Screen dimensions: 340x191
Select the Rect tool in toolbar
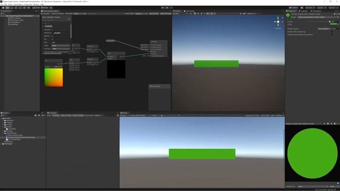click(20, 7)
